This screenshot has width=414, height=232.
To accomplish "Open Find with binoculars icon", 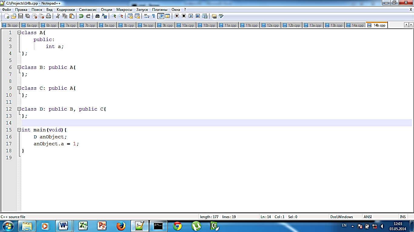I will pyautogui.click(x=97, y=16).
